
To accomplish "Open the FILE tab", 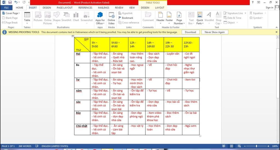I will (x=7, y=8).
